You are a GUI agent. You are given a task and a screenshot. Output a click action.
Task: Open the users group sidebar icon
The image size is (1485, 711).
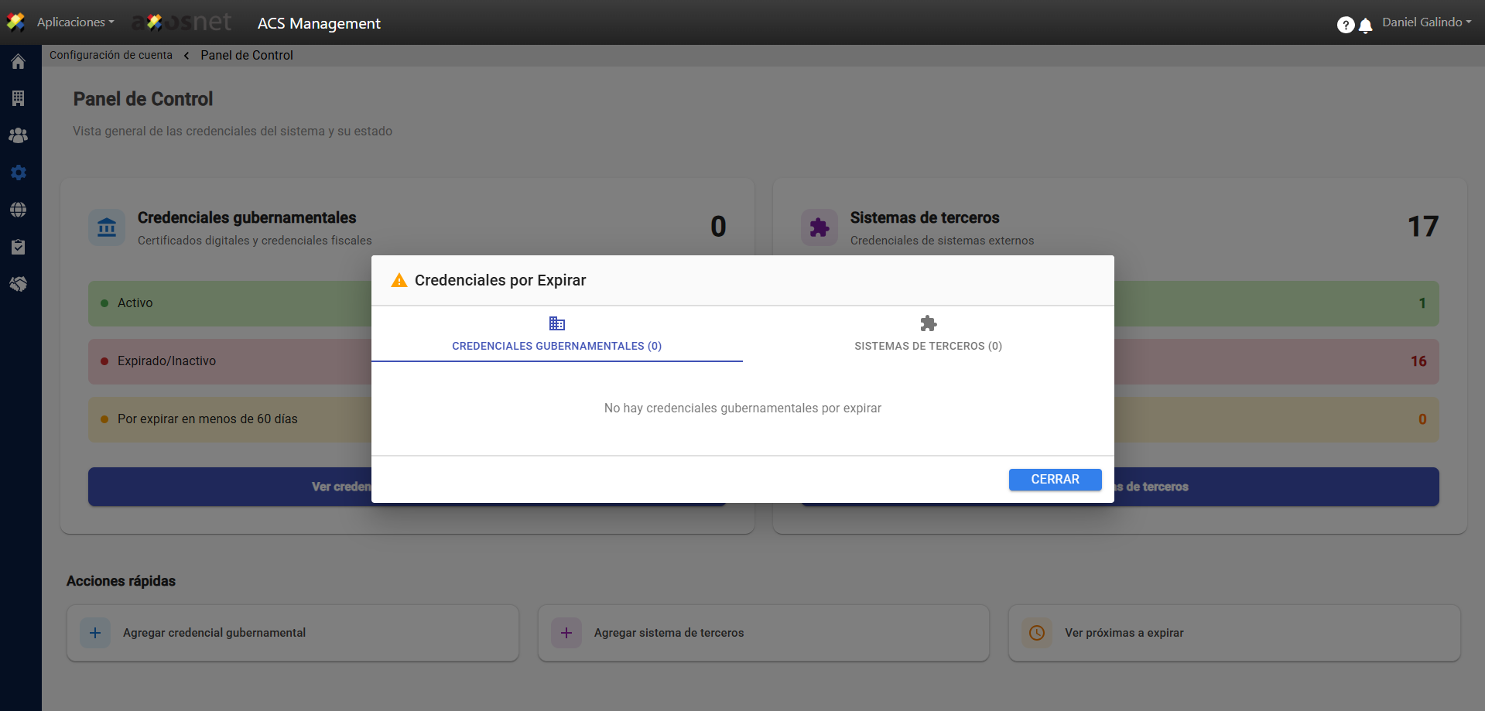[18, 135]
